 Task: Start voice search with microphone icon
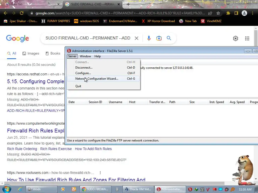point(149,38)
